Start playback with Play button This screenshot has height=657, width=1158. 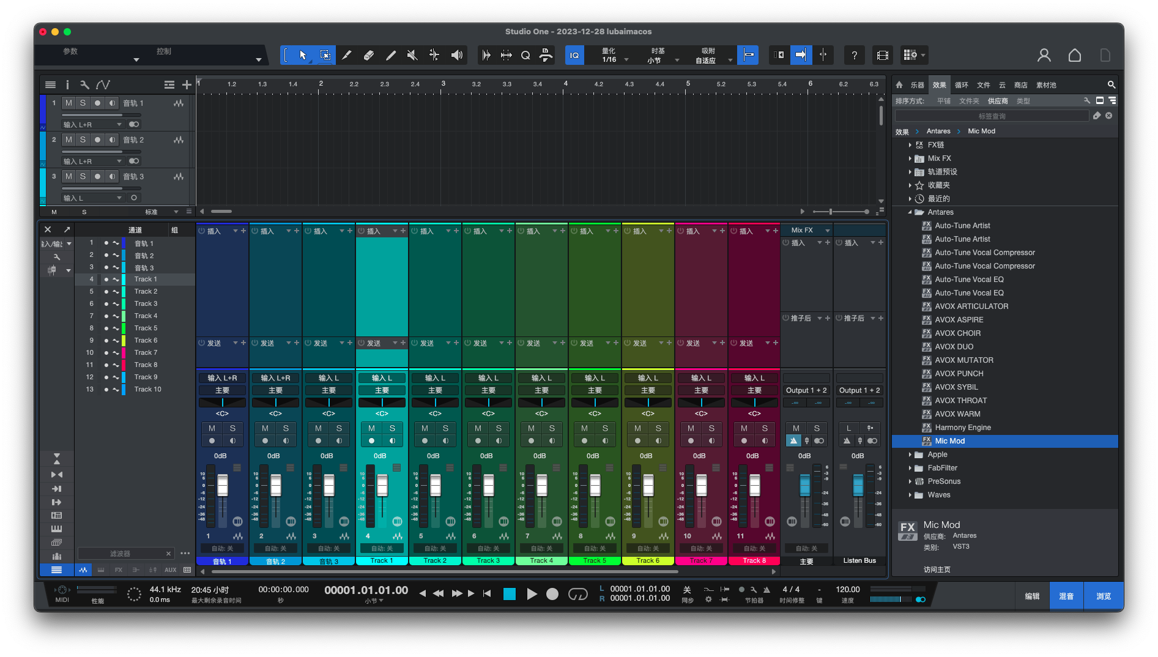click(x=532, y=594)
